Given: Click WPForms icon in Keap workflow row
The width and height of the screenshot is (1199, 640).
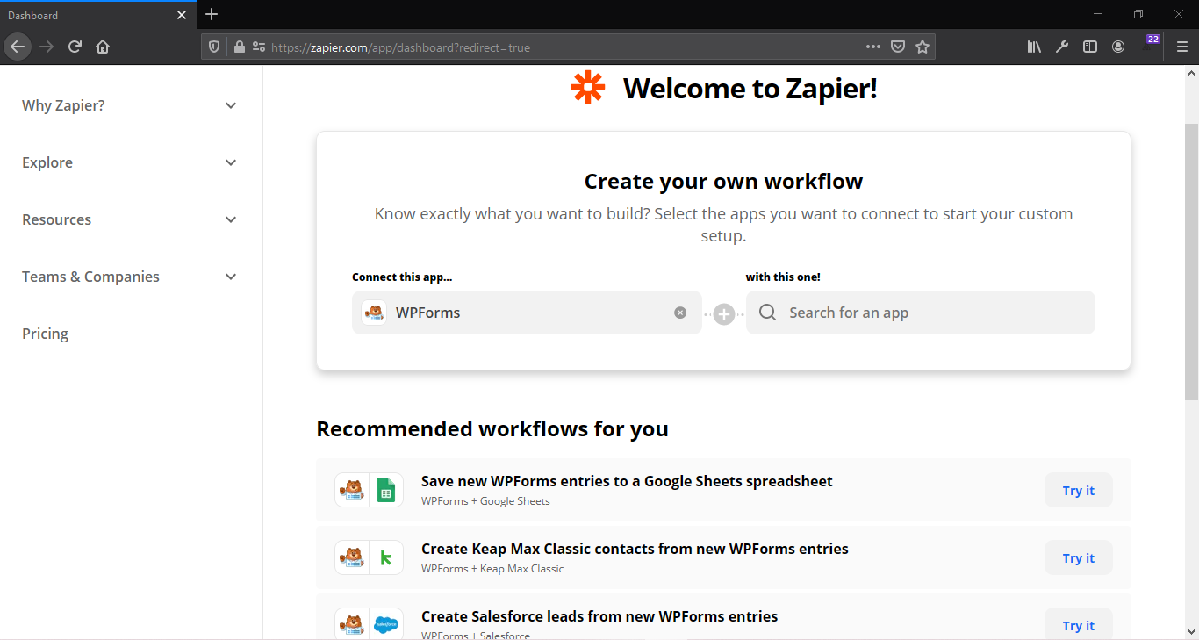Looking at the screenshot, I should [352, 557].
